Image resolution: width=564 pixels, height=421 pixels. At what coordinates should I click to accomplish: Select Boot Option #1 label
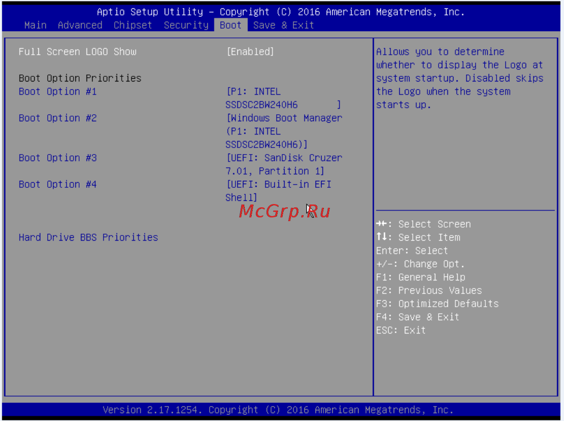58,91
